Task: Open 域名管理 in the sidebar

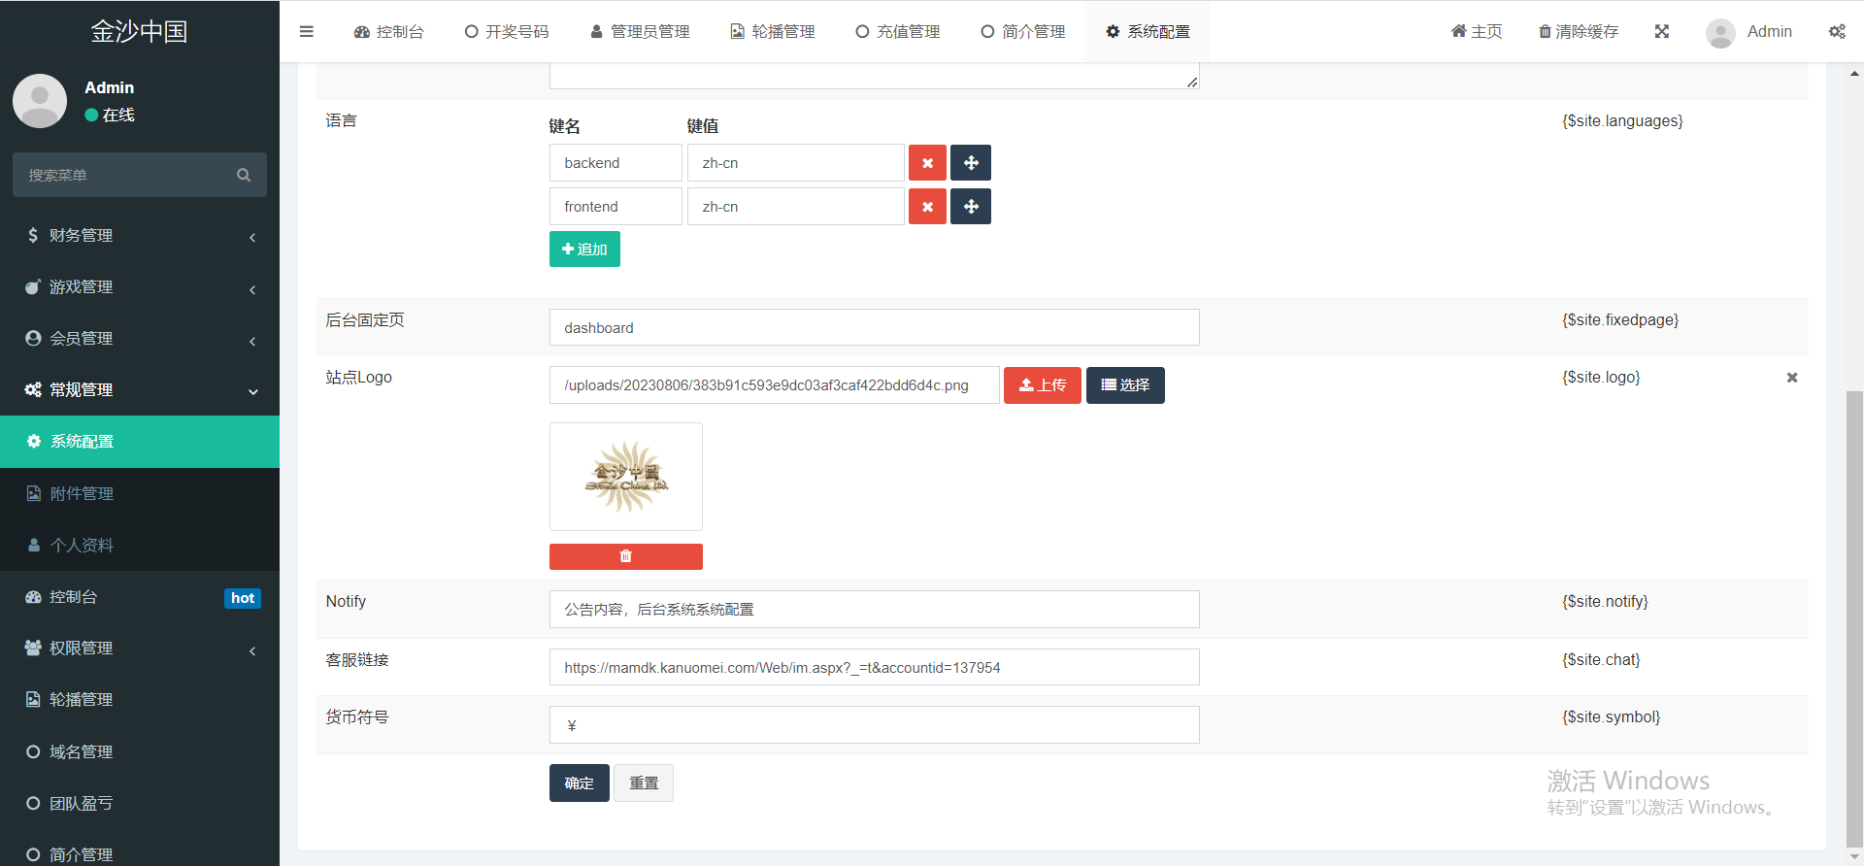Action: coord(140,752)
